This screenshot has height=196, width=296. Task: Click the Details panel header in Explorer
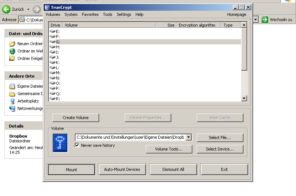[24, 126]
